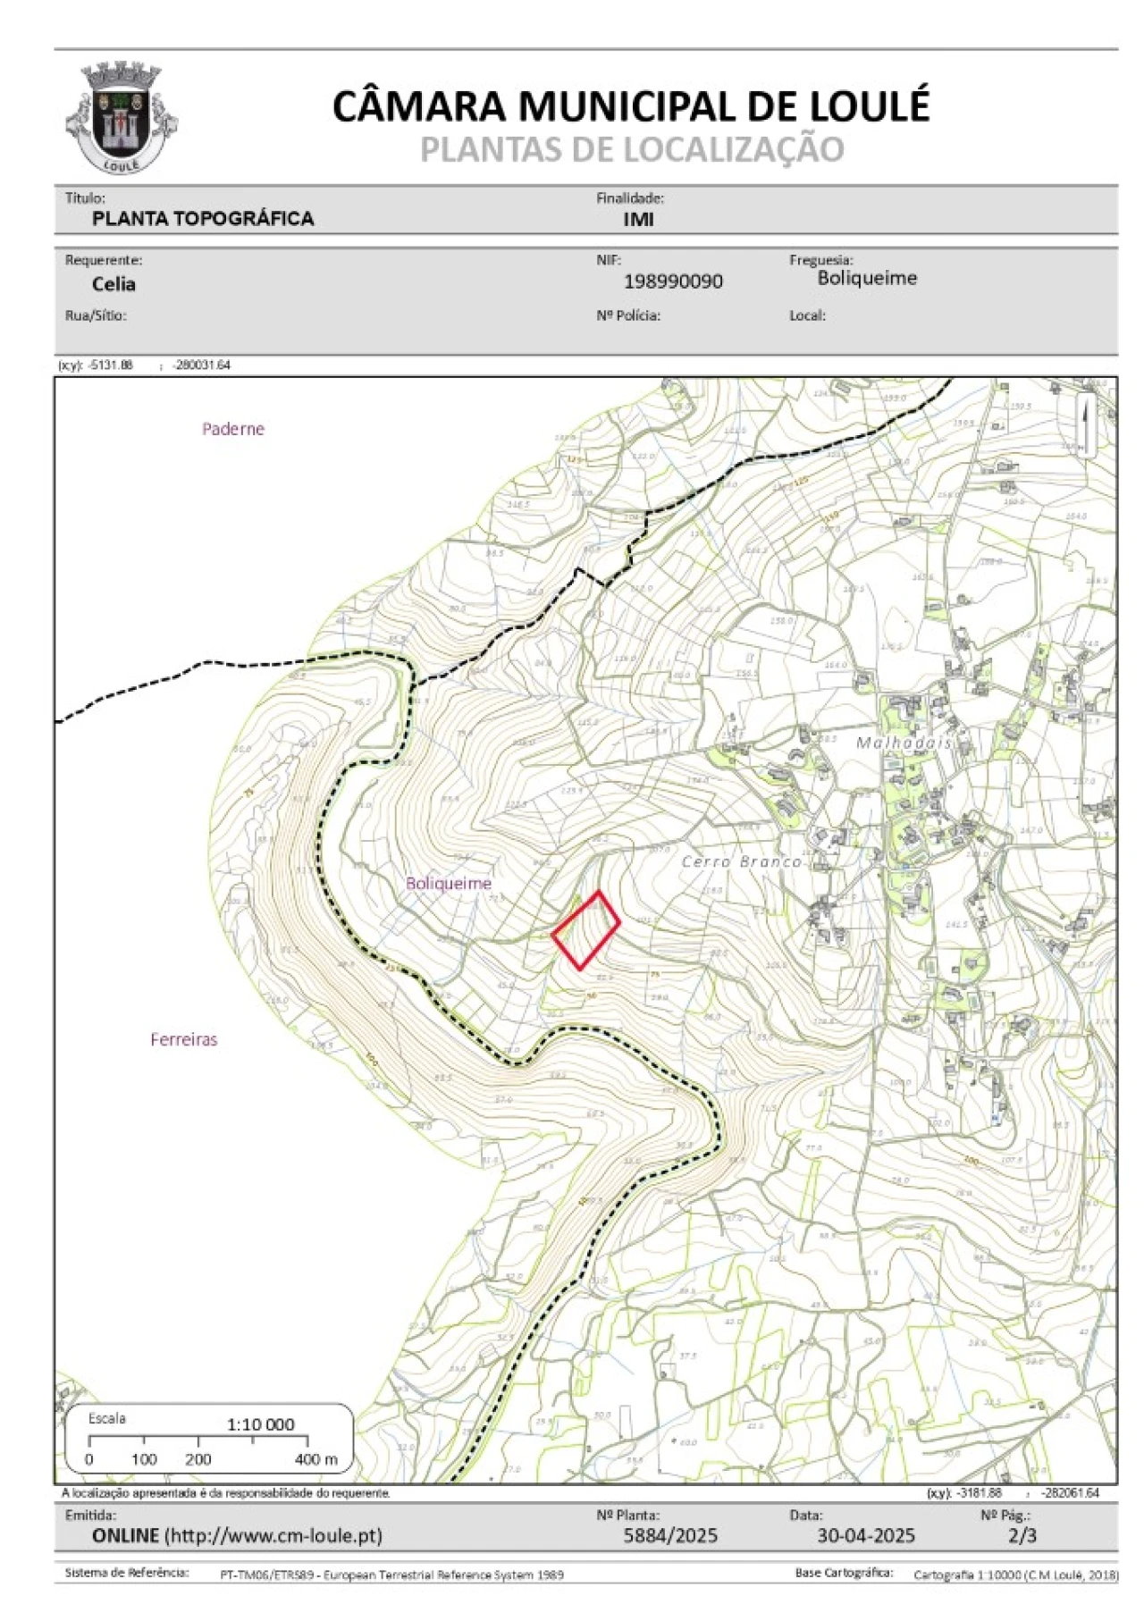This screenshot has height=1621, width=1144.
Task: Click the Loulé municipal coat of arms
Action: coord(121,118)
